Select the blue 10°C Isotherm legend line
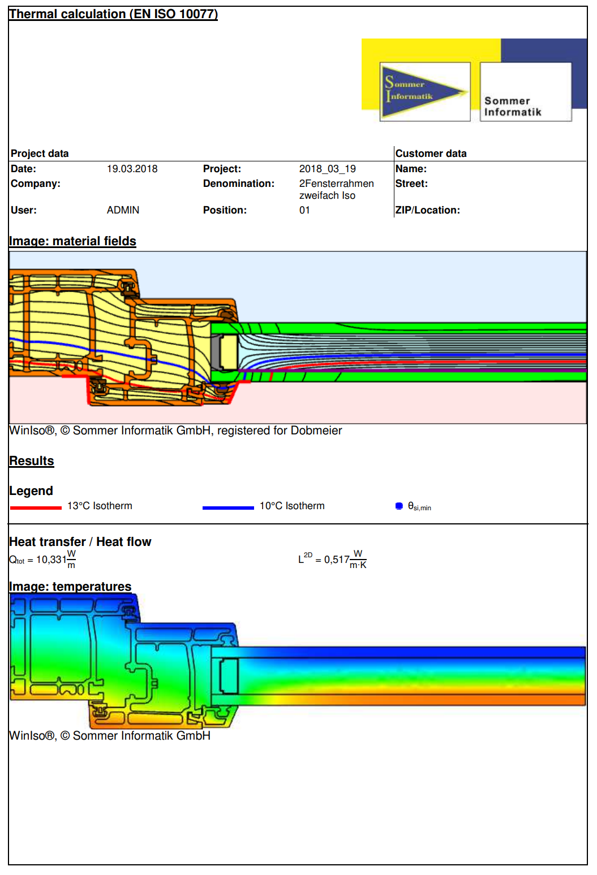 click(x=228, y=507)
